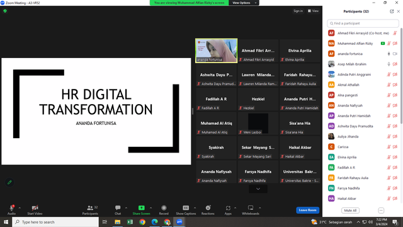Expand the Show Captions options arrow
Screen dimensions: 403x227
[x=195, y=207]
